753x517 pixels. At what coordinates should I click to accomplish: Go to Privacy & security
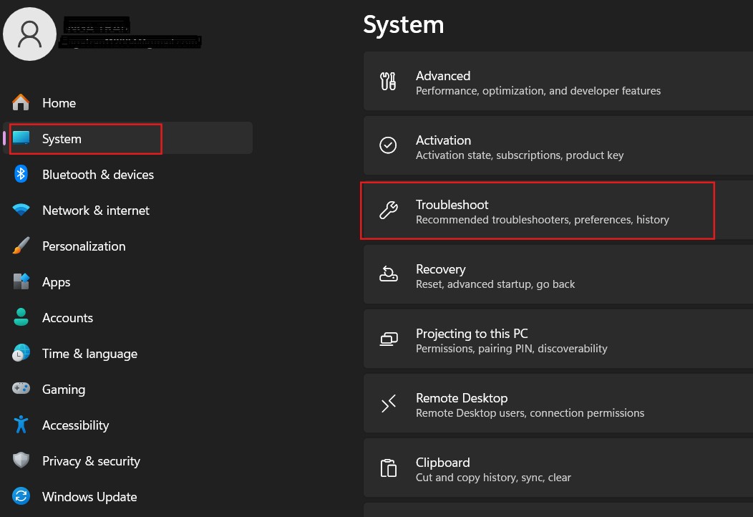tap(127, 460)
